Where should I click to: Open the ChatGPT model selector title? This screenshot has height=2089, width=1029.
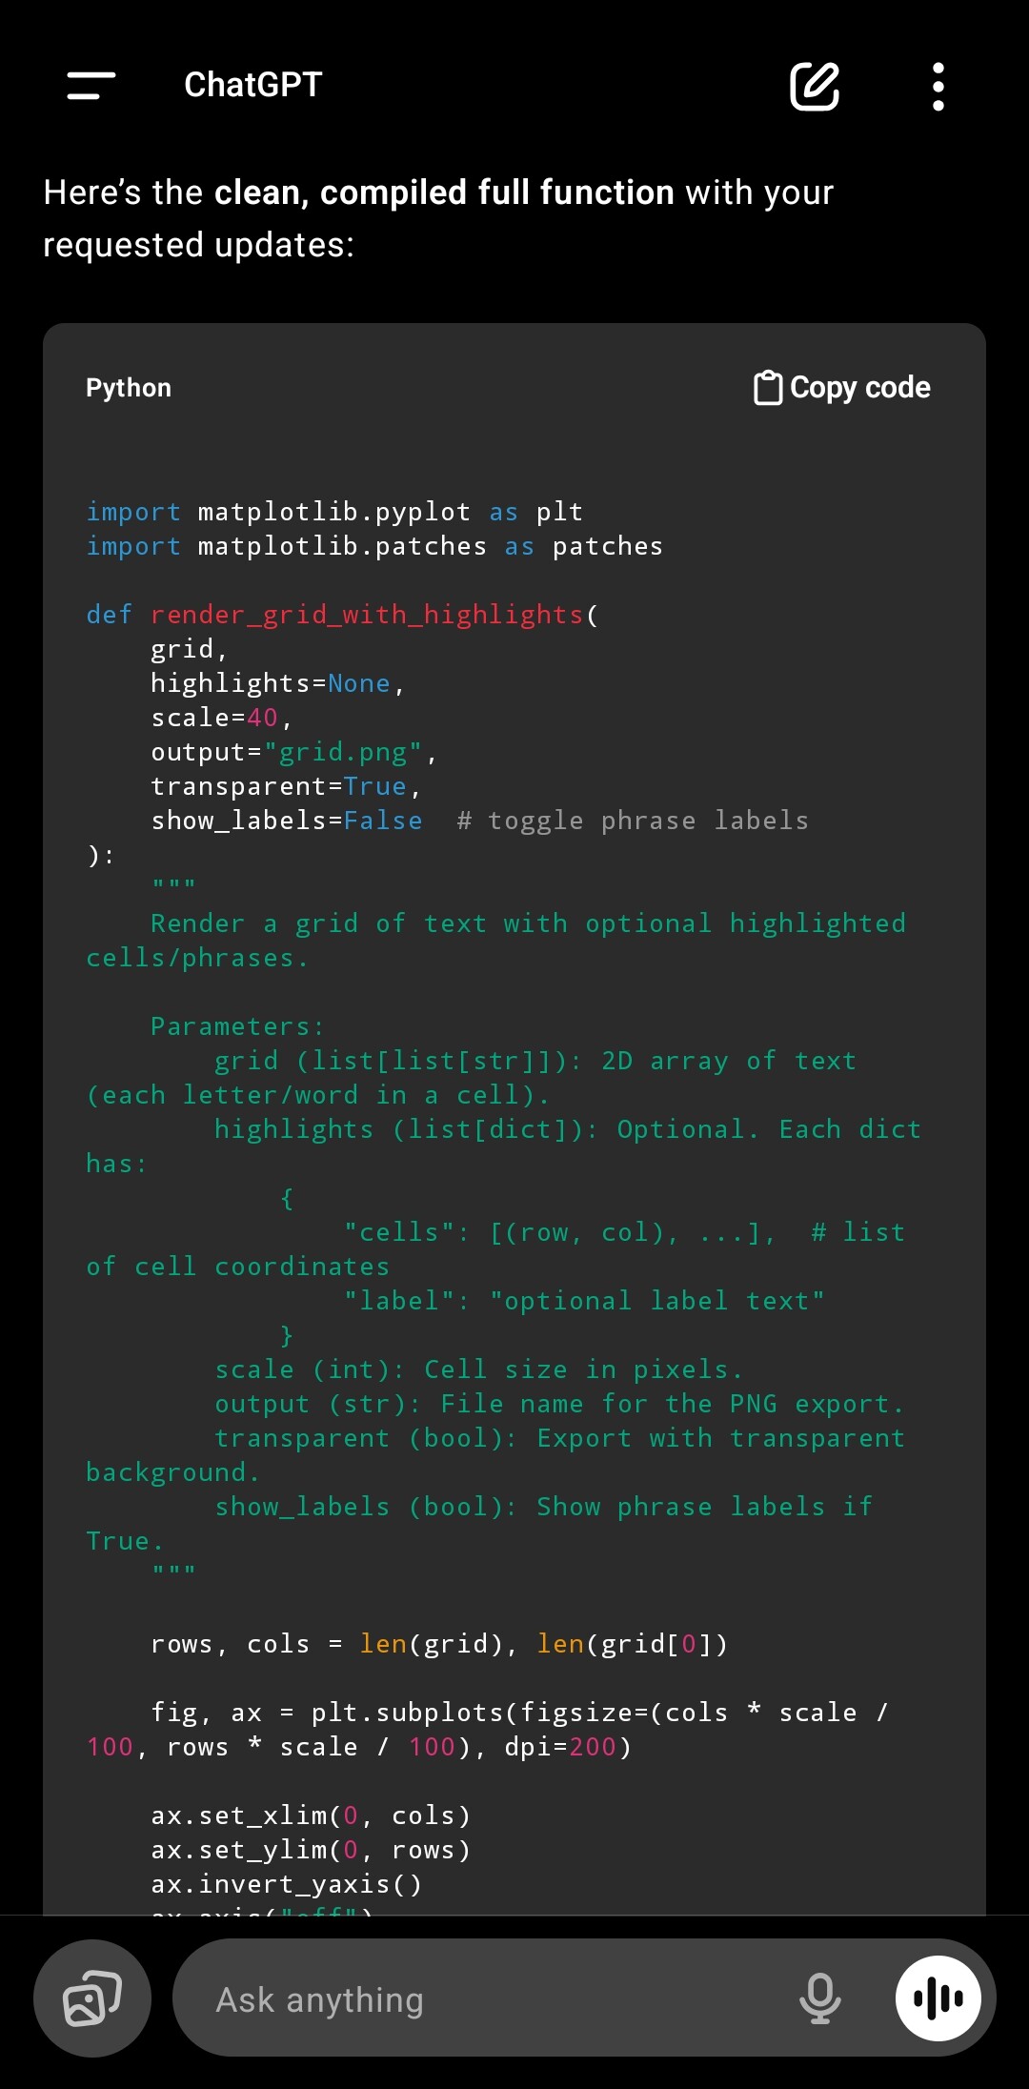point(253,86)
